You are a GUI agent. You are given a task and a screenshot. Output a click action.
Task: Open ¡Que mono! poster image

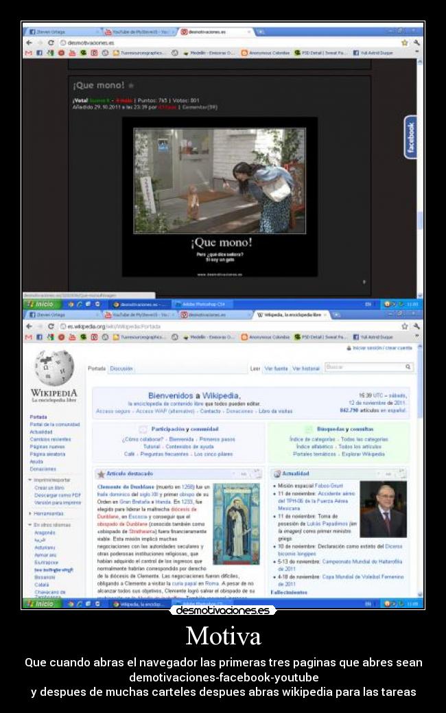point(220,197)
